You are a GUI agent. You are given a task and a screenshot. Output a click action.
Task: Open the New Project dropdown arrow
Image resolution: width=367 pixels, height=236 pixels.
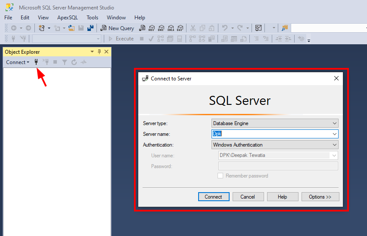point(49,28)
